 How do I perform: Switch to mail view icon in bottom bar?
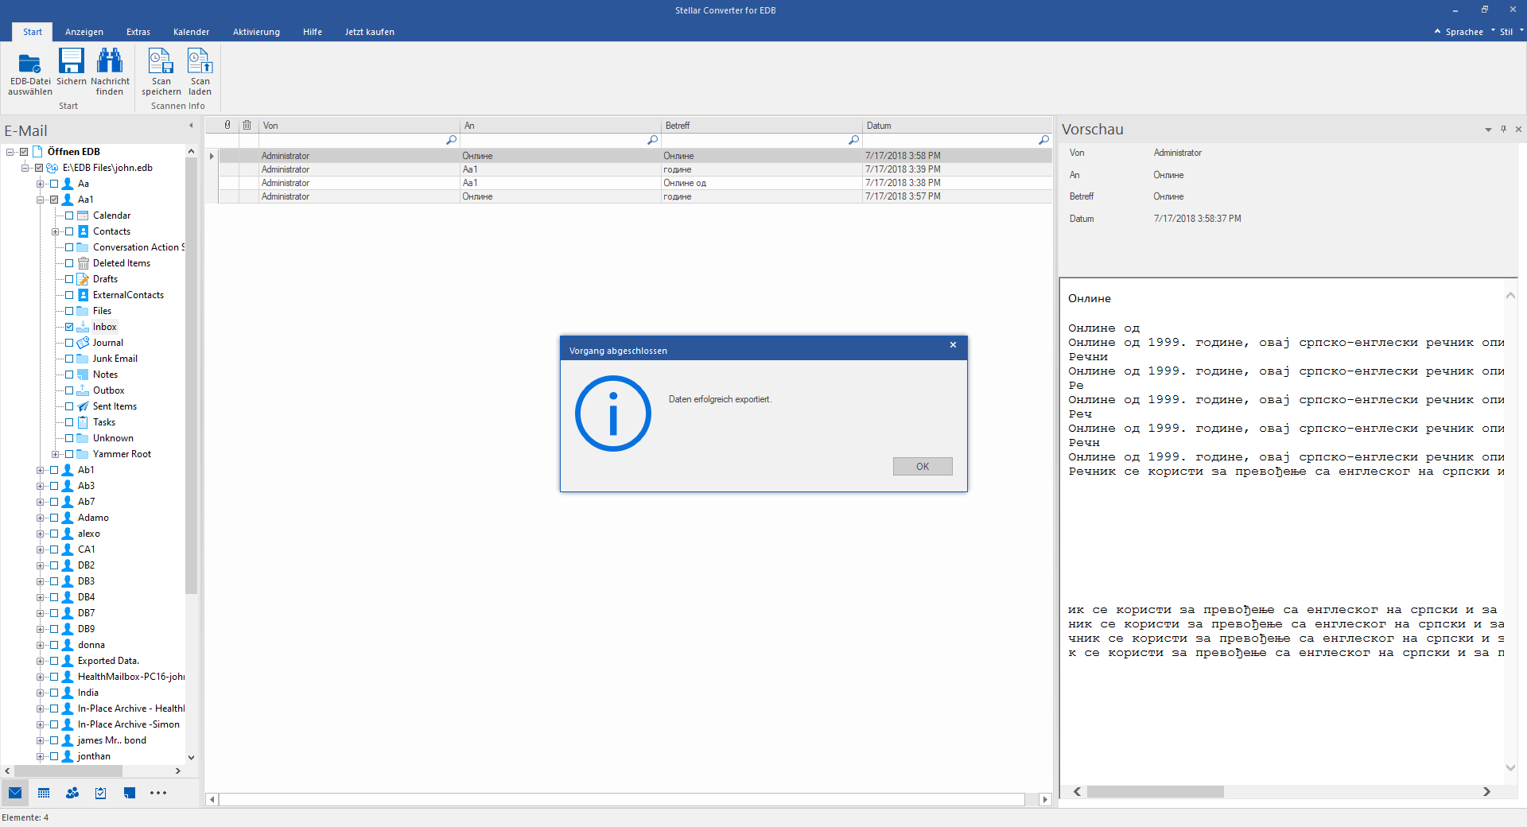pyautogui.click(x=15, y=793)
